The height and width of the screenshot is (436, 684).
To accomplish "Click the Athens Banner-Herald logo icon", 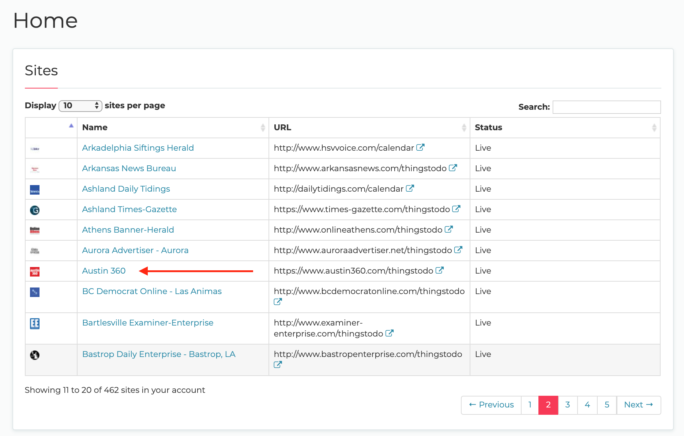I will [x=35, y=230].
